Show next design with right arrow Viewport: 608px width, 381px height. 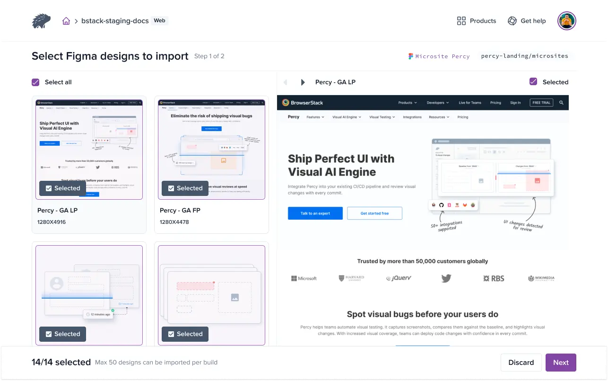pos(303,82)
